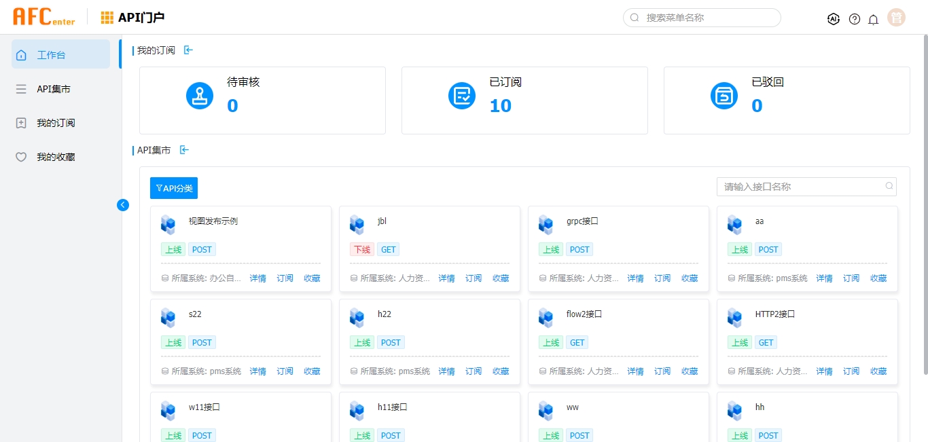928x442 pixels.
Task: Open the notifications bell icon
Action: point(874,19)
